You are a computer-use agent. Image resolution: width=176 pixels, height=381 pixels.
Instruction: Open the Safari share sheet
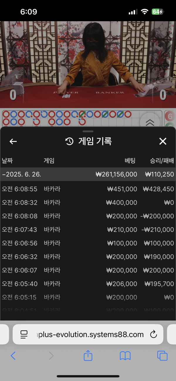point(88,356)
